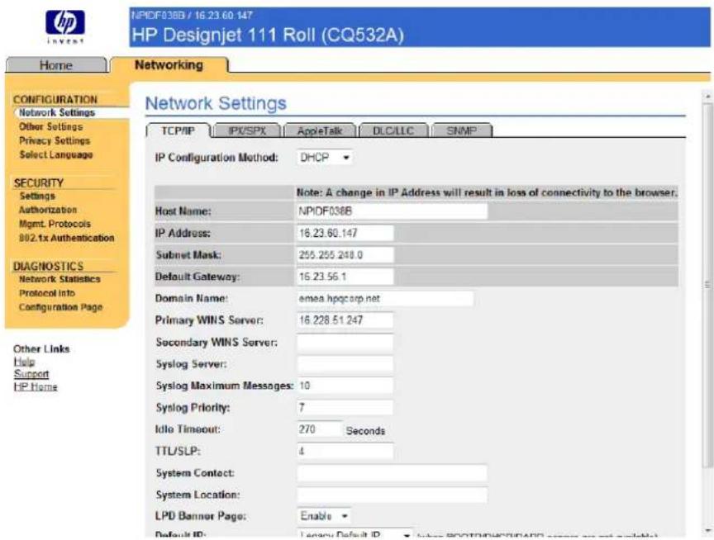Click the SECURITY section heading

39,182
